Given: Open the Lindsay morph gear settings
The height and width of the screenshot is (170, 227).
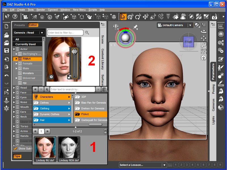Looking at the screenshot, I should (51, 76).
